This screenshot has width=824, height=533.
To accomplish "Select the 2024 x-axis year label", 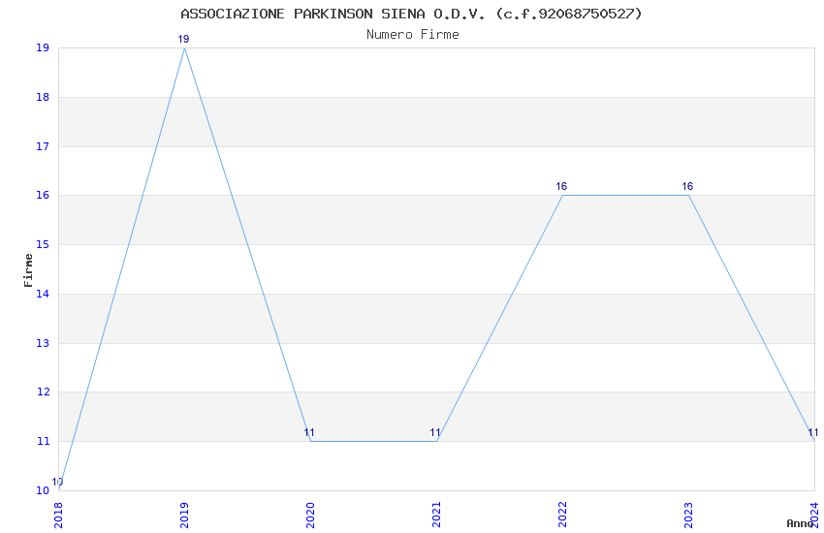I will (x=815, y=516).
